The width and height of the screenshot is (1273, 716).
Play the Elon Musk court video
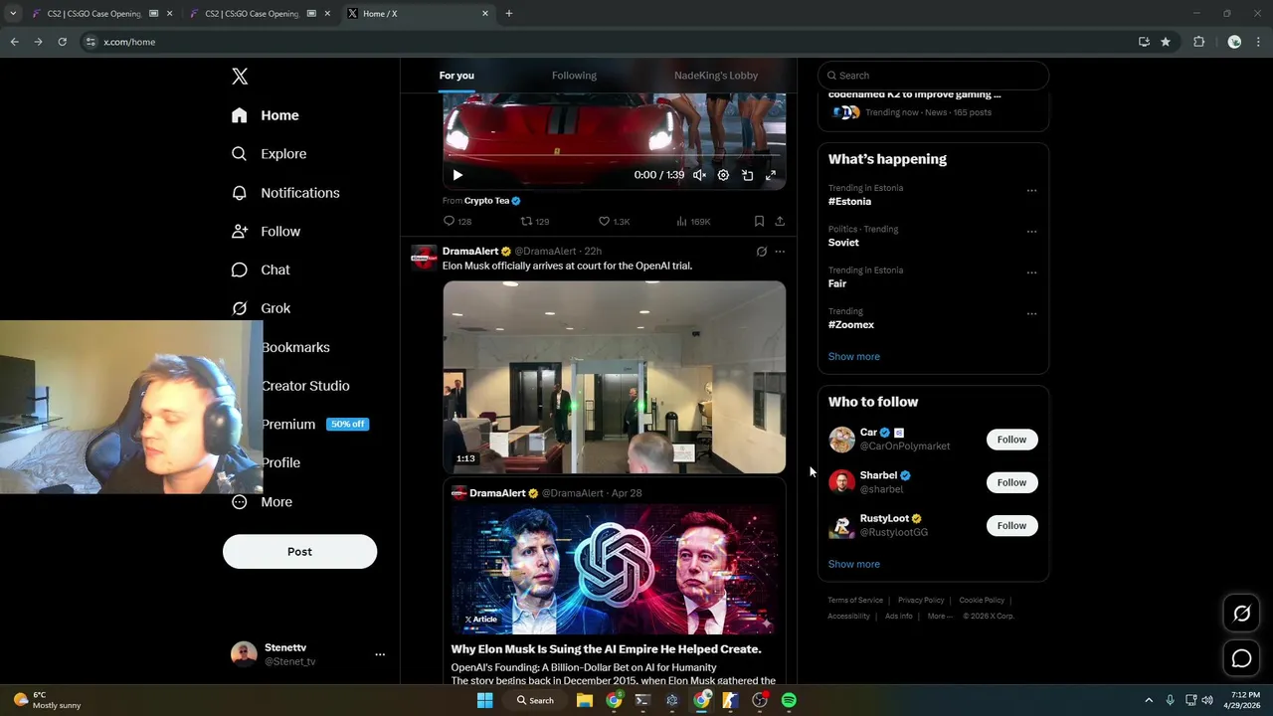[x=614, y=377]
